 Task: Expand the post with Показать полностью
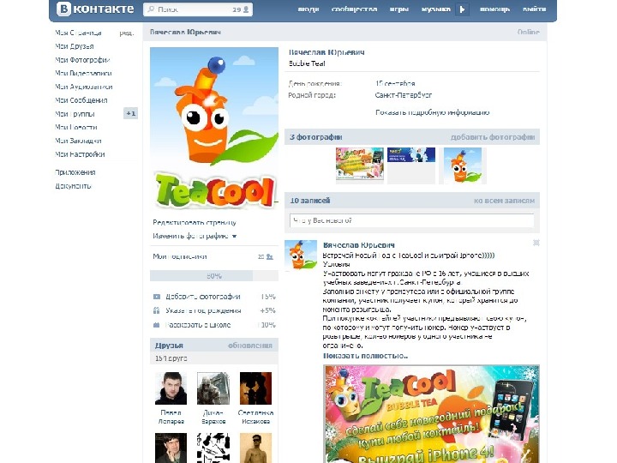pyautogui.click(x=365, y=356)
